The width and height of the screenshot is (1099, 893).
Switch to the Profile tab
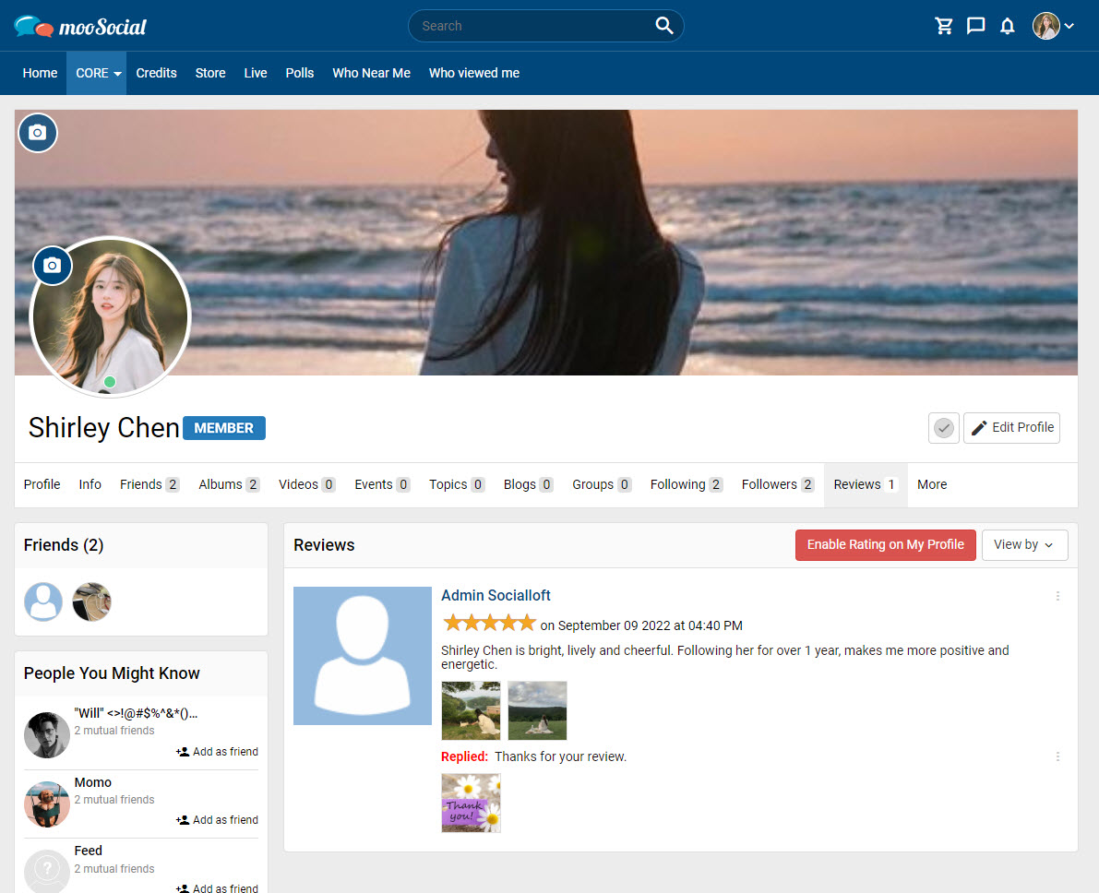[x=42, y=484]
